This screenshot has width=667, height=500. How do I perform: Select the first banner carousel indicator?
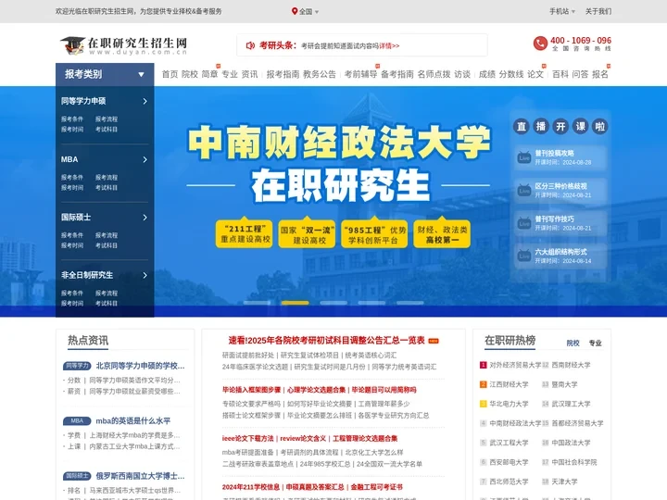coord(257,303)
